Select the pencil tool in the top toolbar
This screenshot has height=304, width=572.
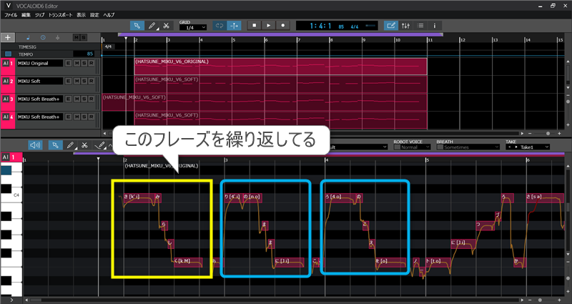click(x=152, y=26)
